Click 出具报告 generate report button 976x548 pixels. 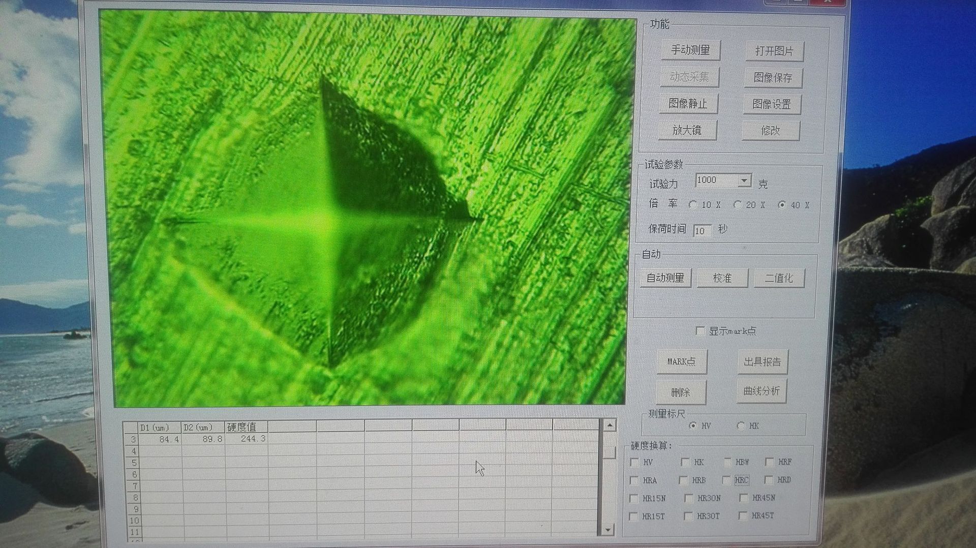point(762,361)
